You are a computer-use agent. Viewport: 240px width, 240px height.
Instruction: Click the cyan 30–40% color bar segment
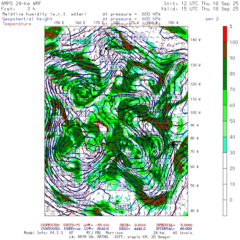[225, 145]
